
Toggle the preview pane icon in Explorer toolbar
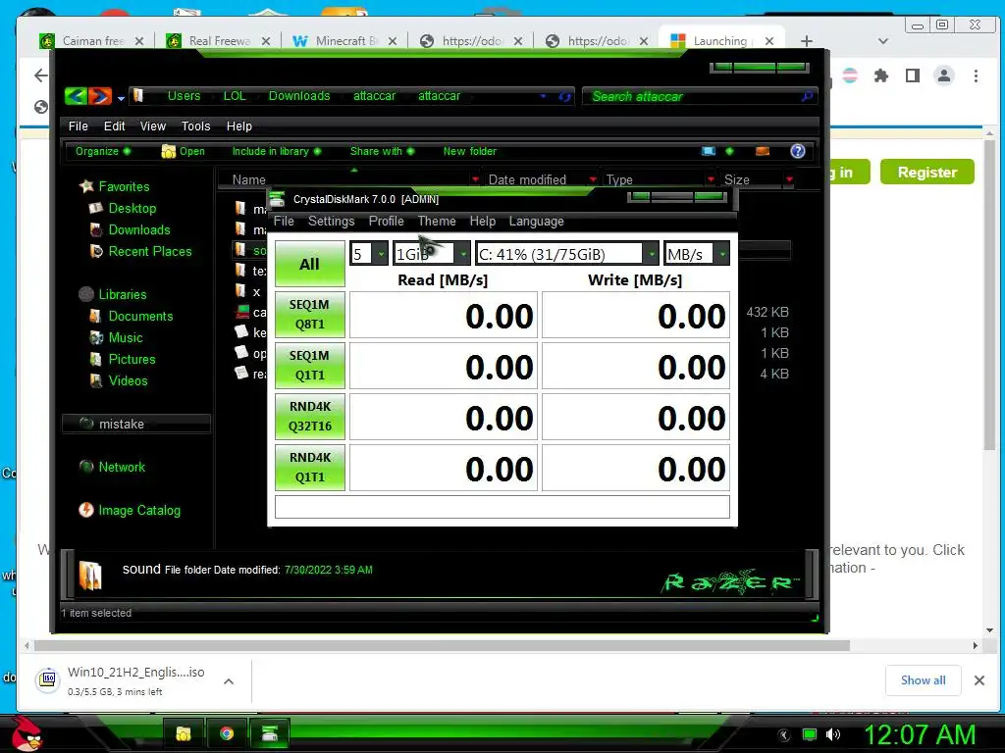click(x=762, y=151)
